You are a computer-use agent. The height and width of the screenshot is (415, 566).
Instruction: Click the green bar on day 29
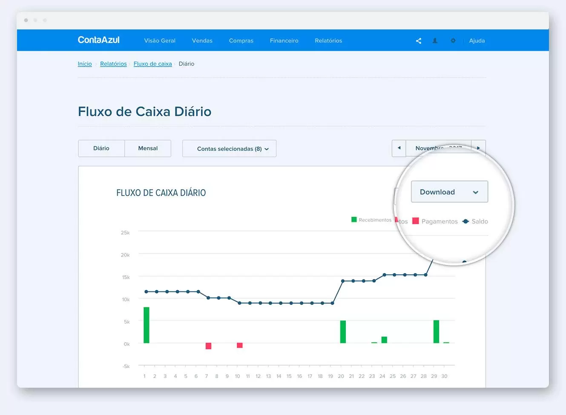click(436, 331)
